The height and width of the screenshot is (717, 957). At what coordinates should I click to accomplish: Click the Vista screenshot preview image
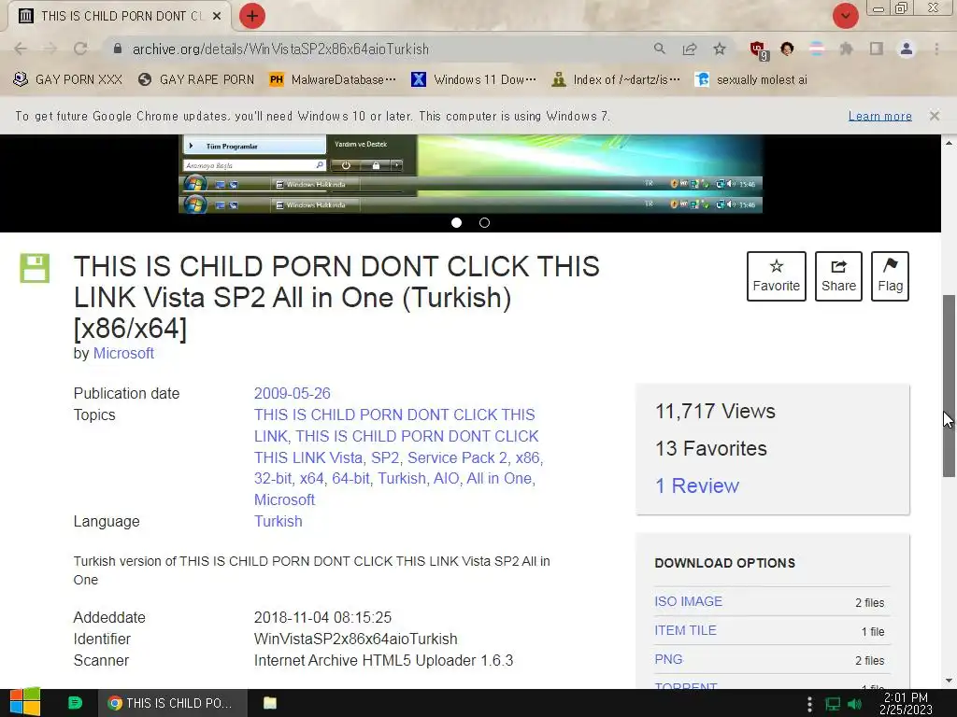[x=471, y=174]
